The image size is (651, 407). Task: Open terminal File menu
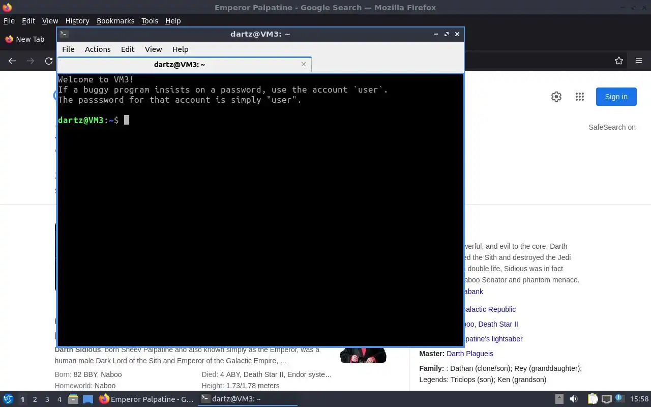coord(68,49)
